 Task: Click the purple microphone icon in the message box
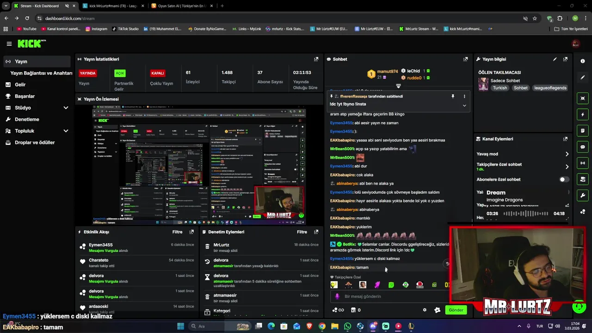(x=337, y=296)
